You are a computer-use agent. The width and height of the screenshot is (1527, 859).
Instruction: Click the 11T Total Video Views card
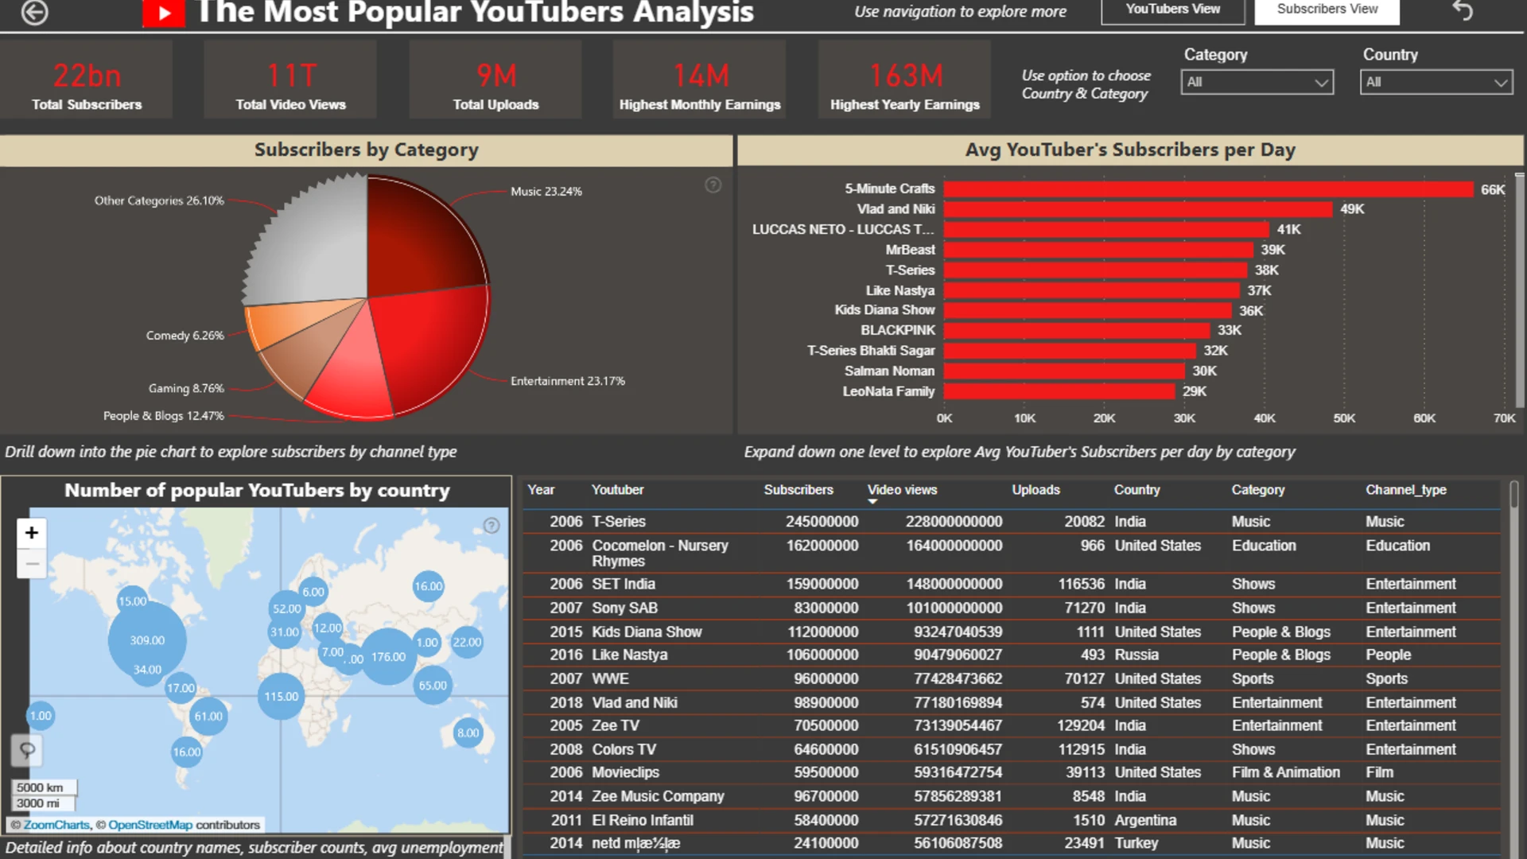tap(290, 80)
